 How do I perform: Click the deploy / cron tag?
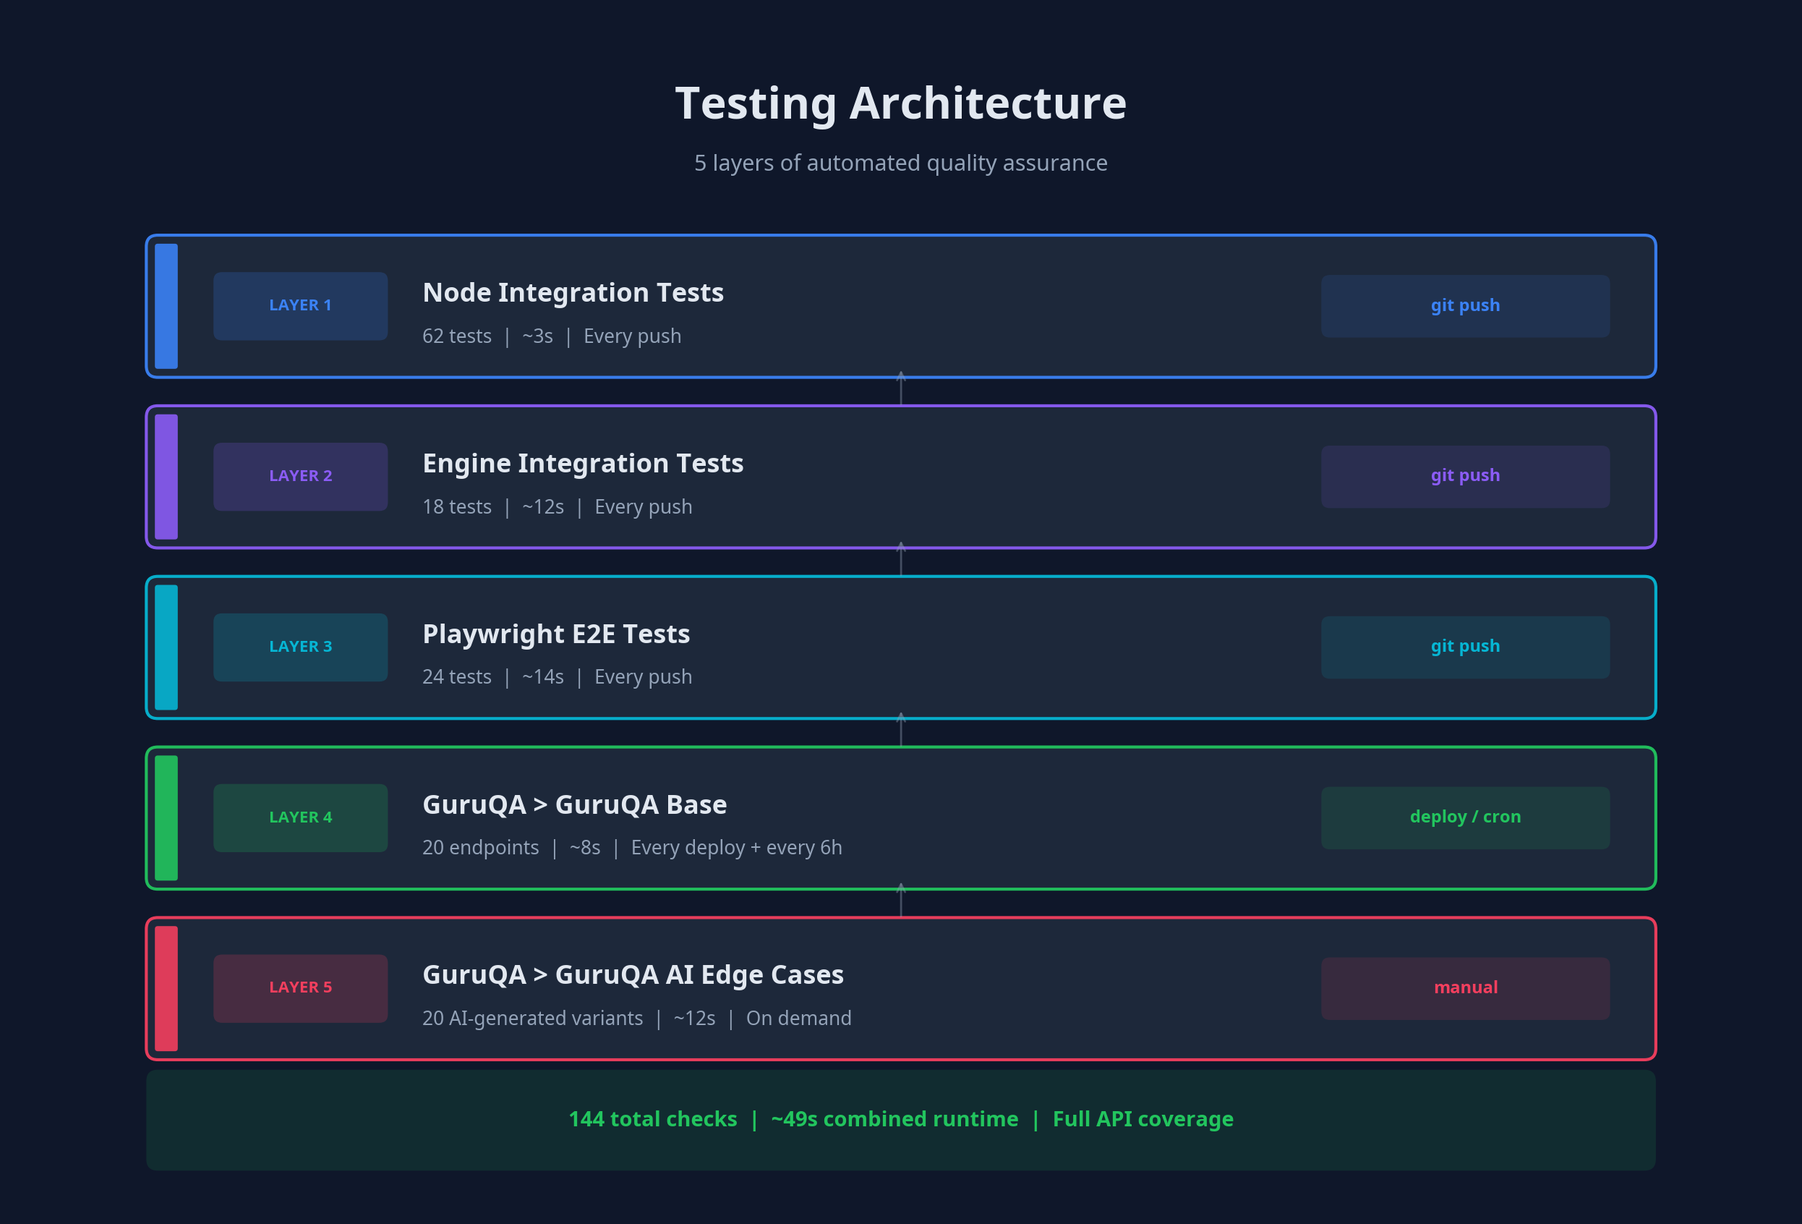coord(1465,817)
